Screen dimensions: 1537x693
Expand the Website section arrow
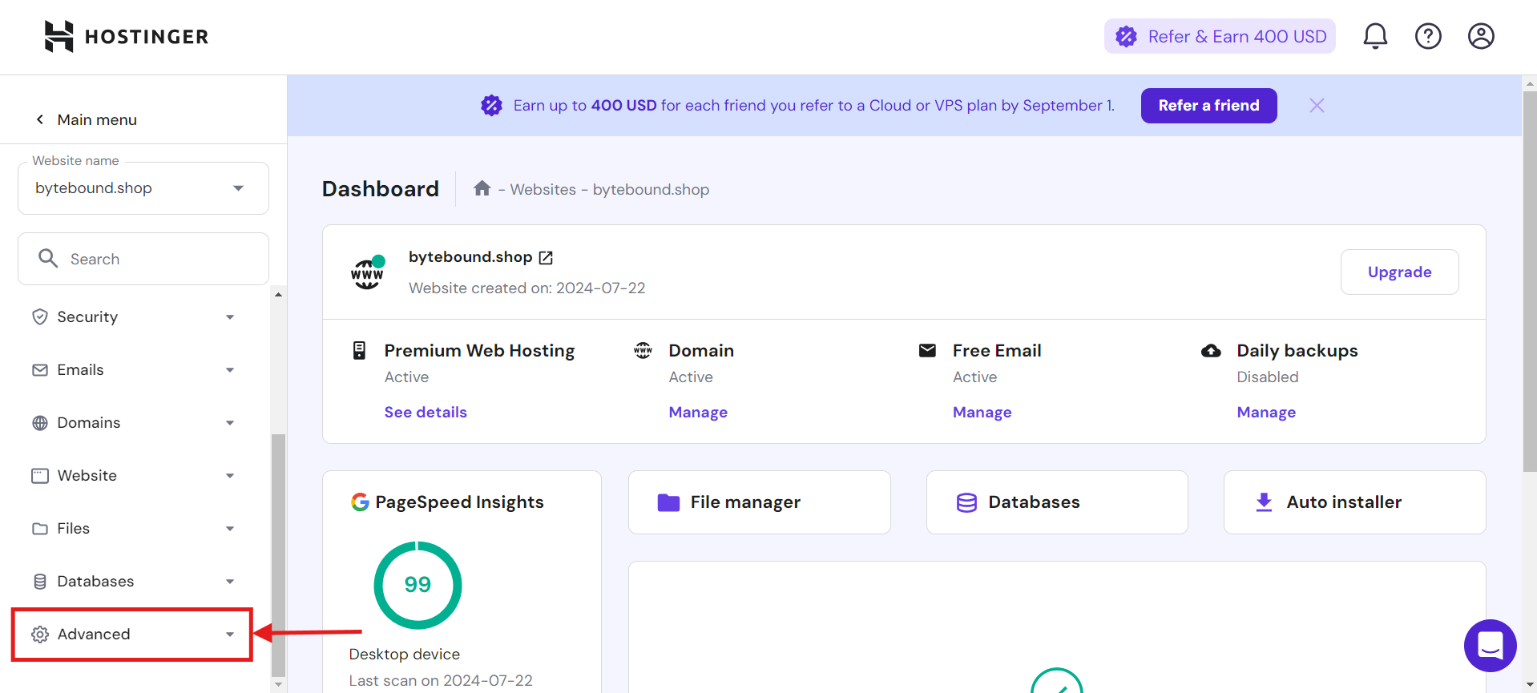coord(230,476)
